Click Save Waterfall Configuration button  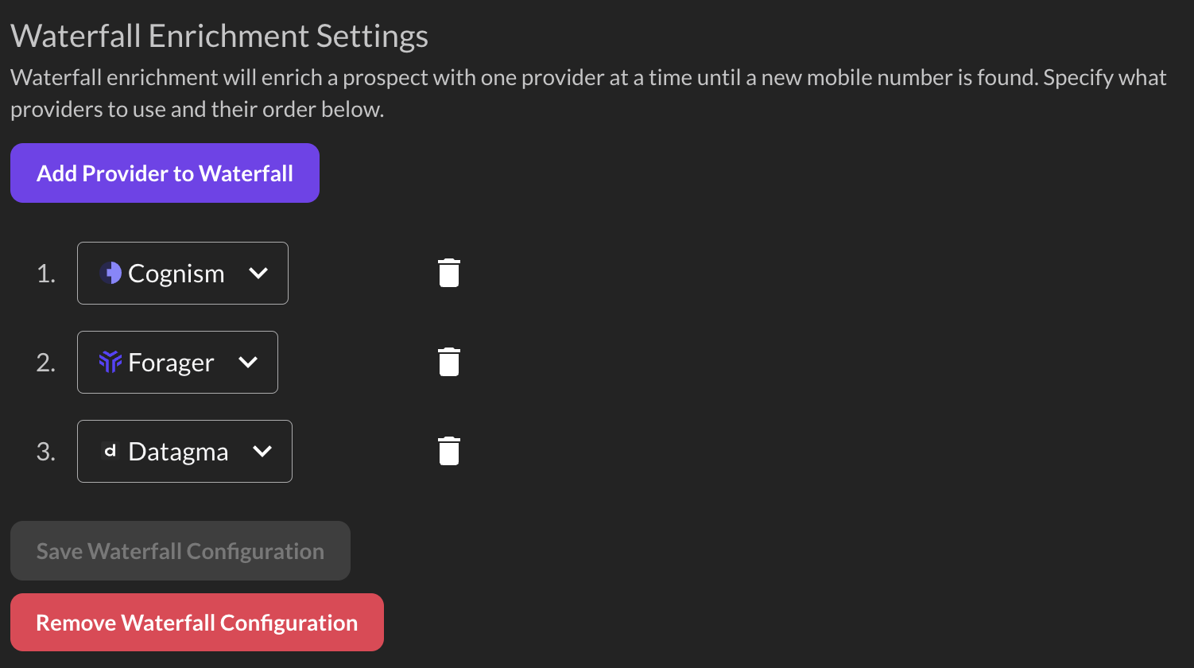pos(180,550)
